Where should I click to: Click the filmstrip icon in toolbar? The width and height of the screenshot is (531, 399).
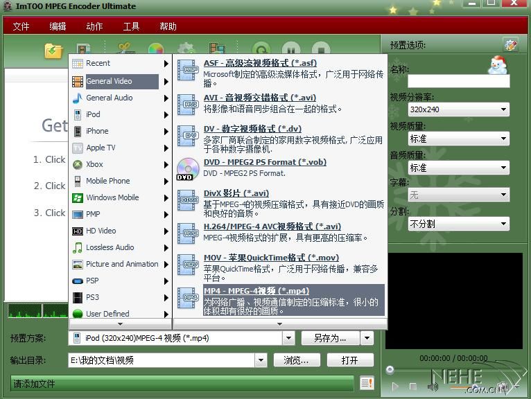[x=217, y=50]
